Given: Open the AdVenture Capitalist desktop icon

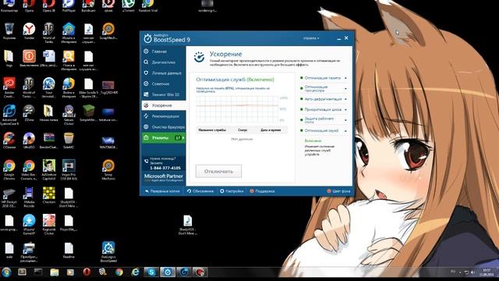Looking at the screenshot, I should [x=48, y=170].
